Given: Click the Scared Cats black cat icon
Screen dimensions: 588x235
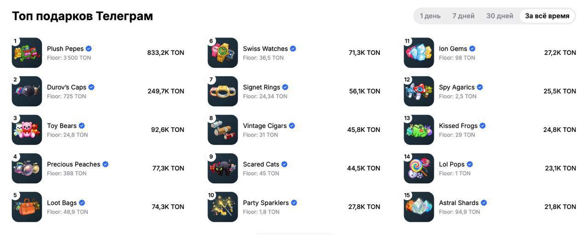Looking at the screenshot, I should (223, 168).
